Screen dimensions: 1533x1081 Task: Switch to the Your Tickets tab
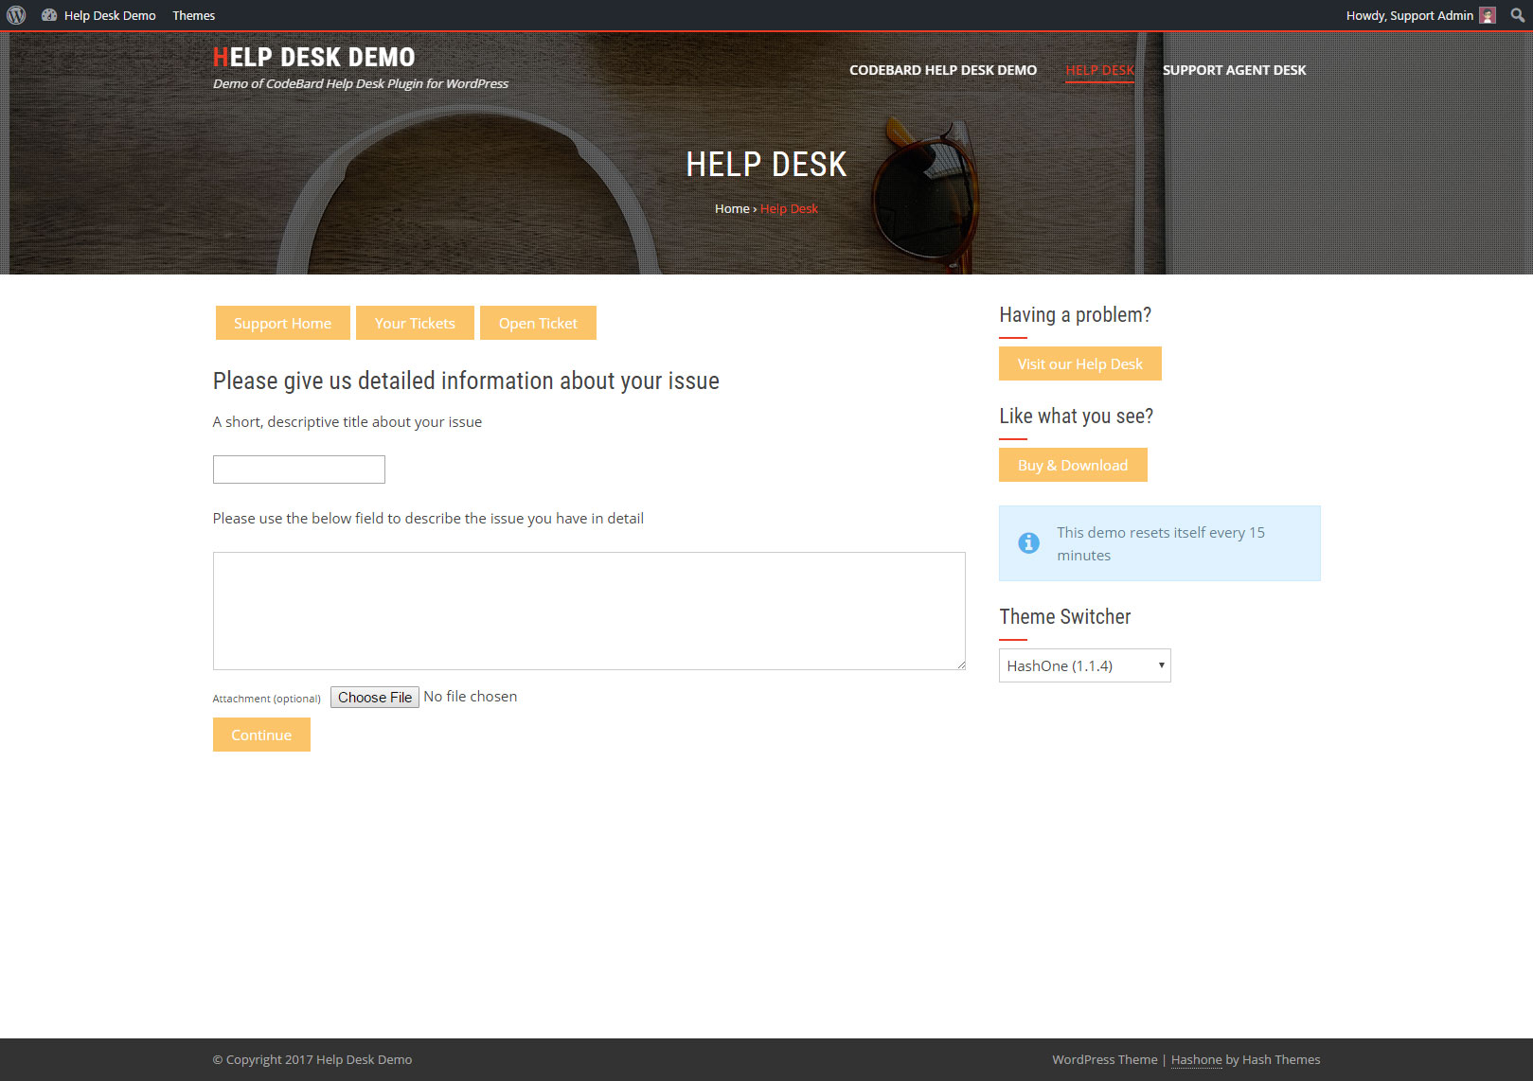click(x=415, y=323)
